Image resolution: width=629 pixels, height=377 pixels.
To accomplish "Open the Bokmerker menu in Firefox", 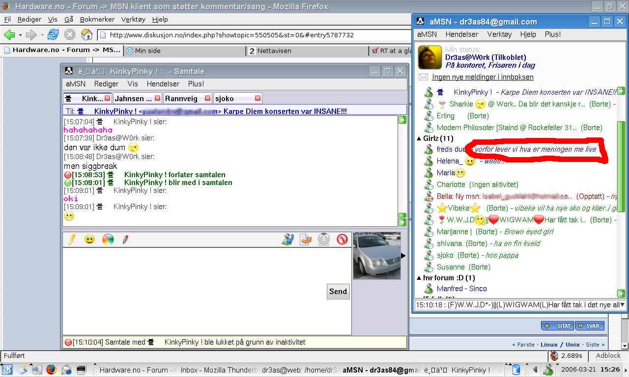I will [x=97, y=19].
